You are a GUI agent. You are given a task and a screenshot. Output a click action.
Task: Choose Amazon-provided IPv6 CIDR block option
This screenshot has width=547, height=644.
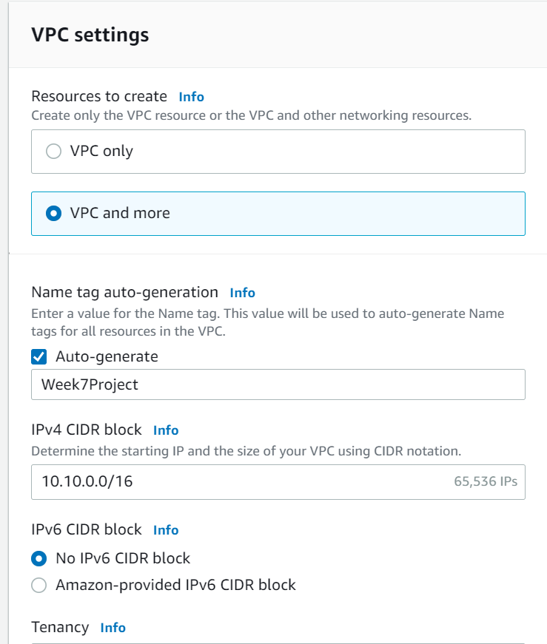pos(38,586)
